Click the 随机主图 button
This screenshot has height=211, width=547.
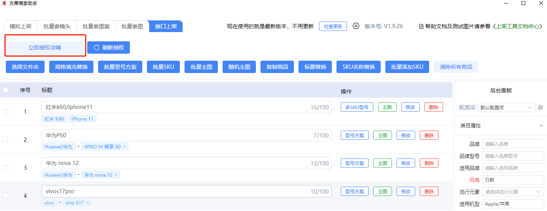pos(239,67)
